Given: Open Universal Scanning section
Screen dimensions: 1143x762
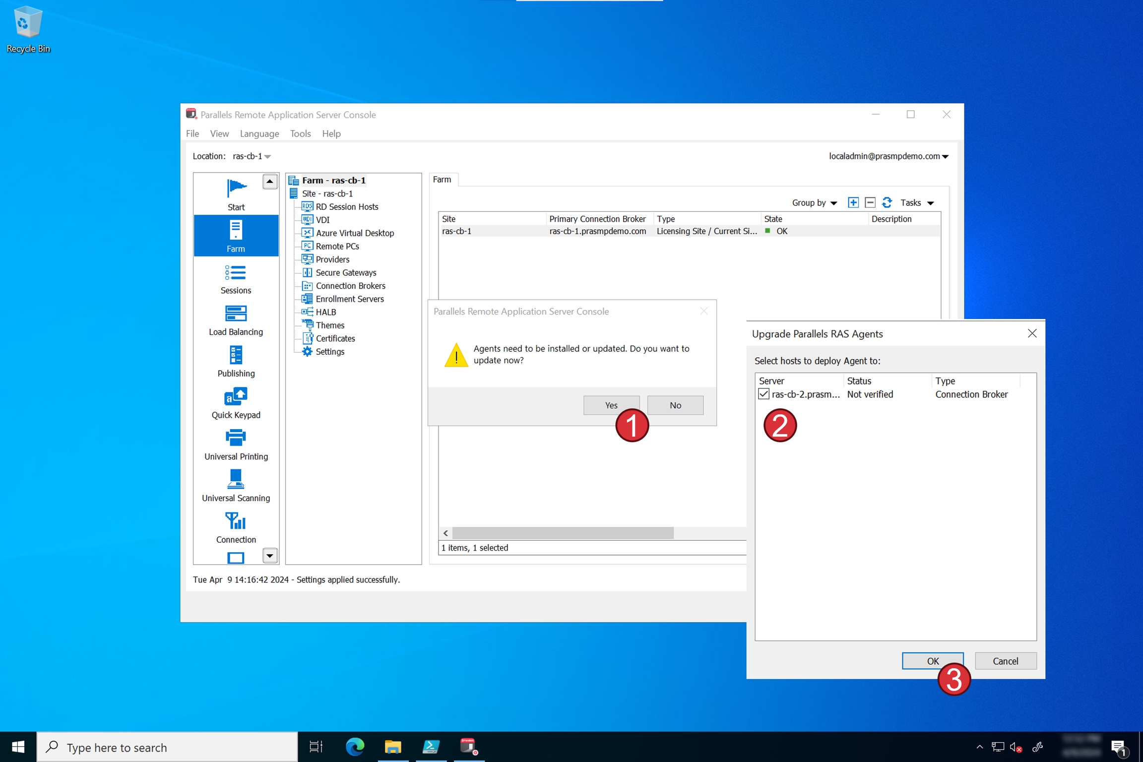Looking at the screenshot, I should pos(236,487).
